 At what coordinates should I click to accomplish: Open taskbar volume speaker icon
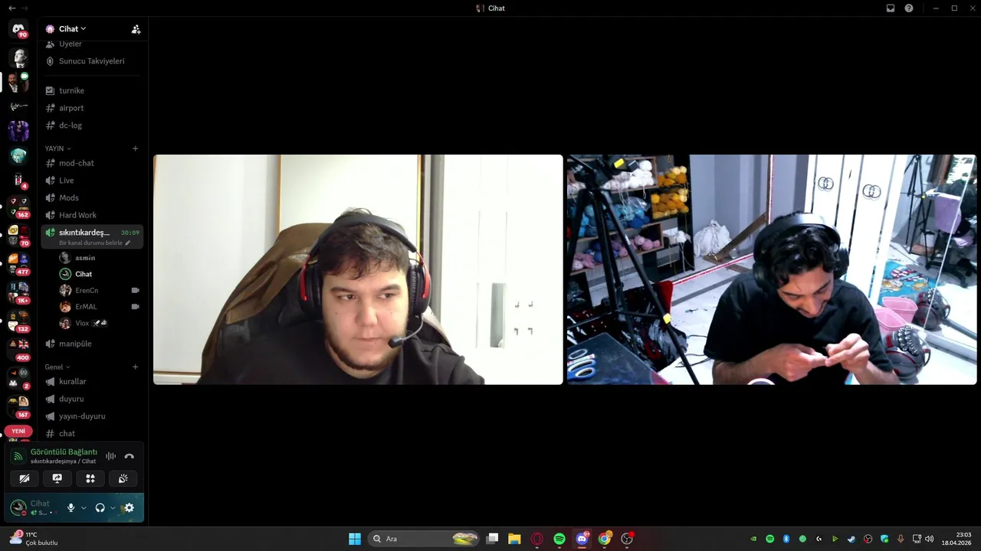tap(929, 539)
